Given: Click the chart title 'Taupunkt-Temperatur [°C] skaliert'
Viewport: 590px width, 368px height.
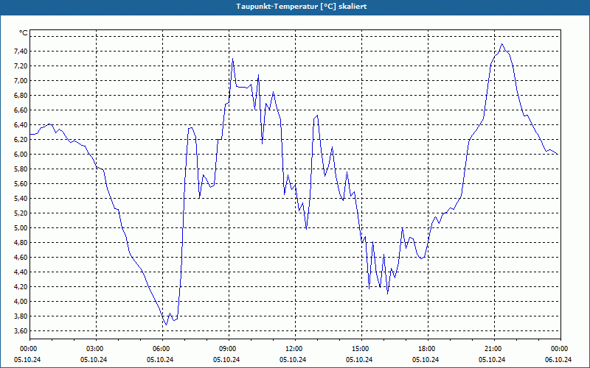Looking at the screenshot, I should point(302,7).
